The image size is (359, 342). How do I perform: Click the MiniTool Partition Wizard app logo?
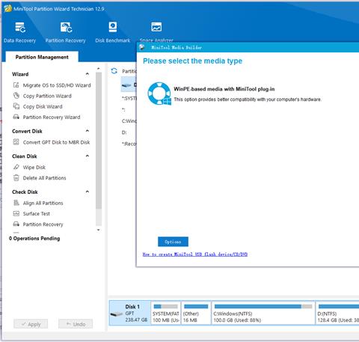pos(7,8)
